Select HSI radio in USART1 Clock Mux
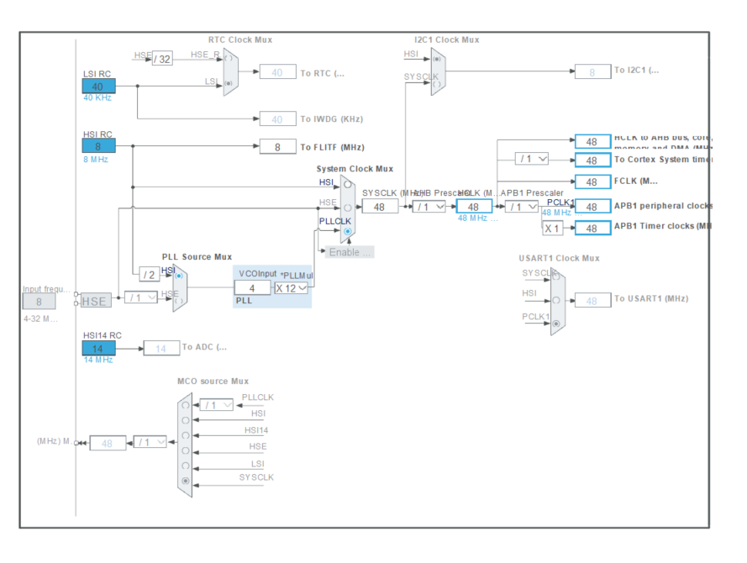The height and width of the screenshot is (563, 747). [x=556, y=300]
